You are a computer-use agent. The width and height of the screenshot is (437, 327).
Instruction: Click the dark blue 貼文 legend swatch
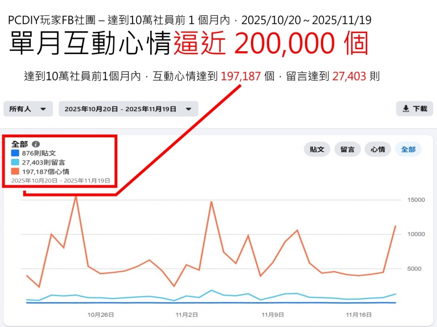[15, 153]
